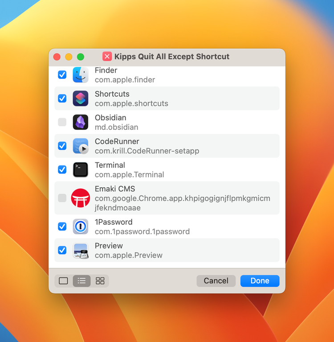
Task: Enable the Obsidian checkbox
Action: (x=62, y=122)
